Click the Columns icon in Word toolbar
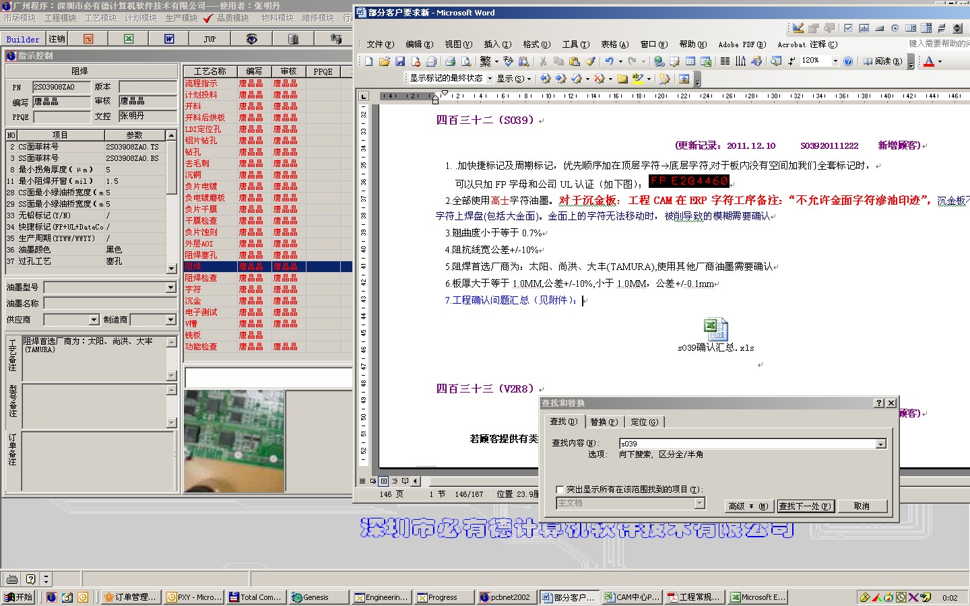 coord(725,61)
